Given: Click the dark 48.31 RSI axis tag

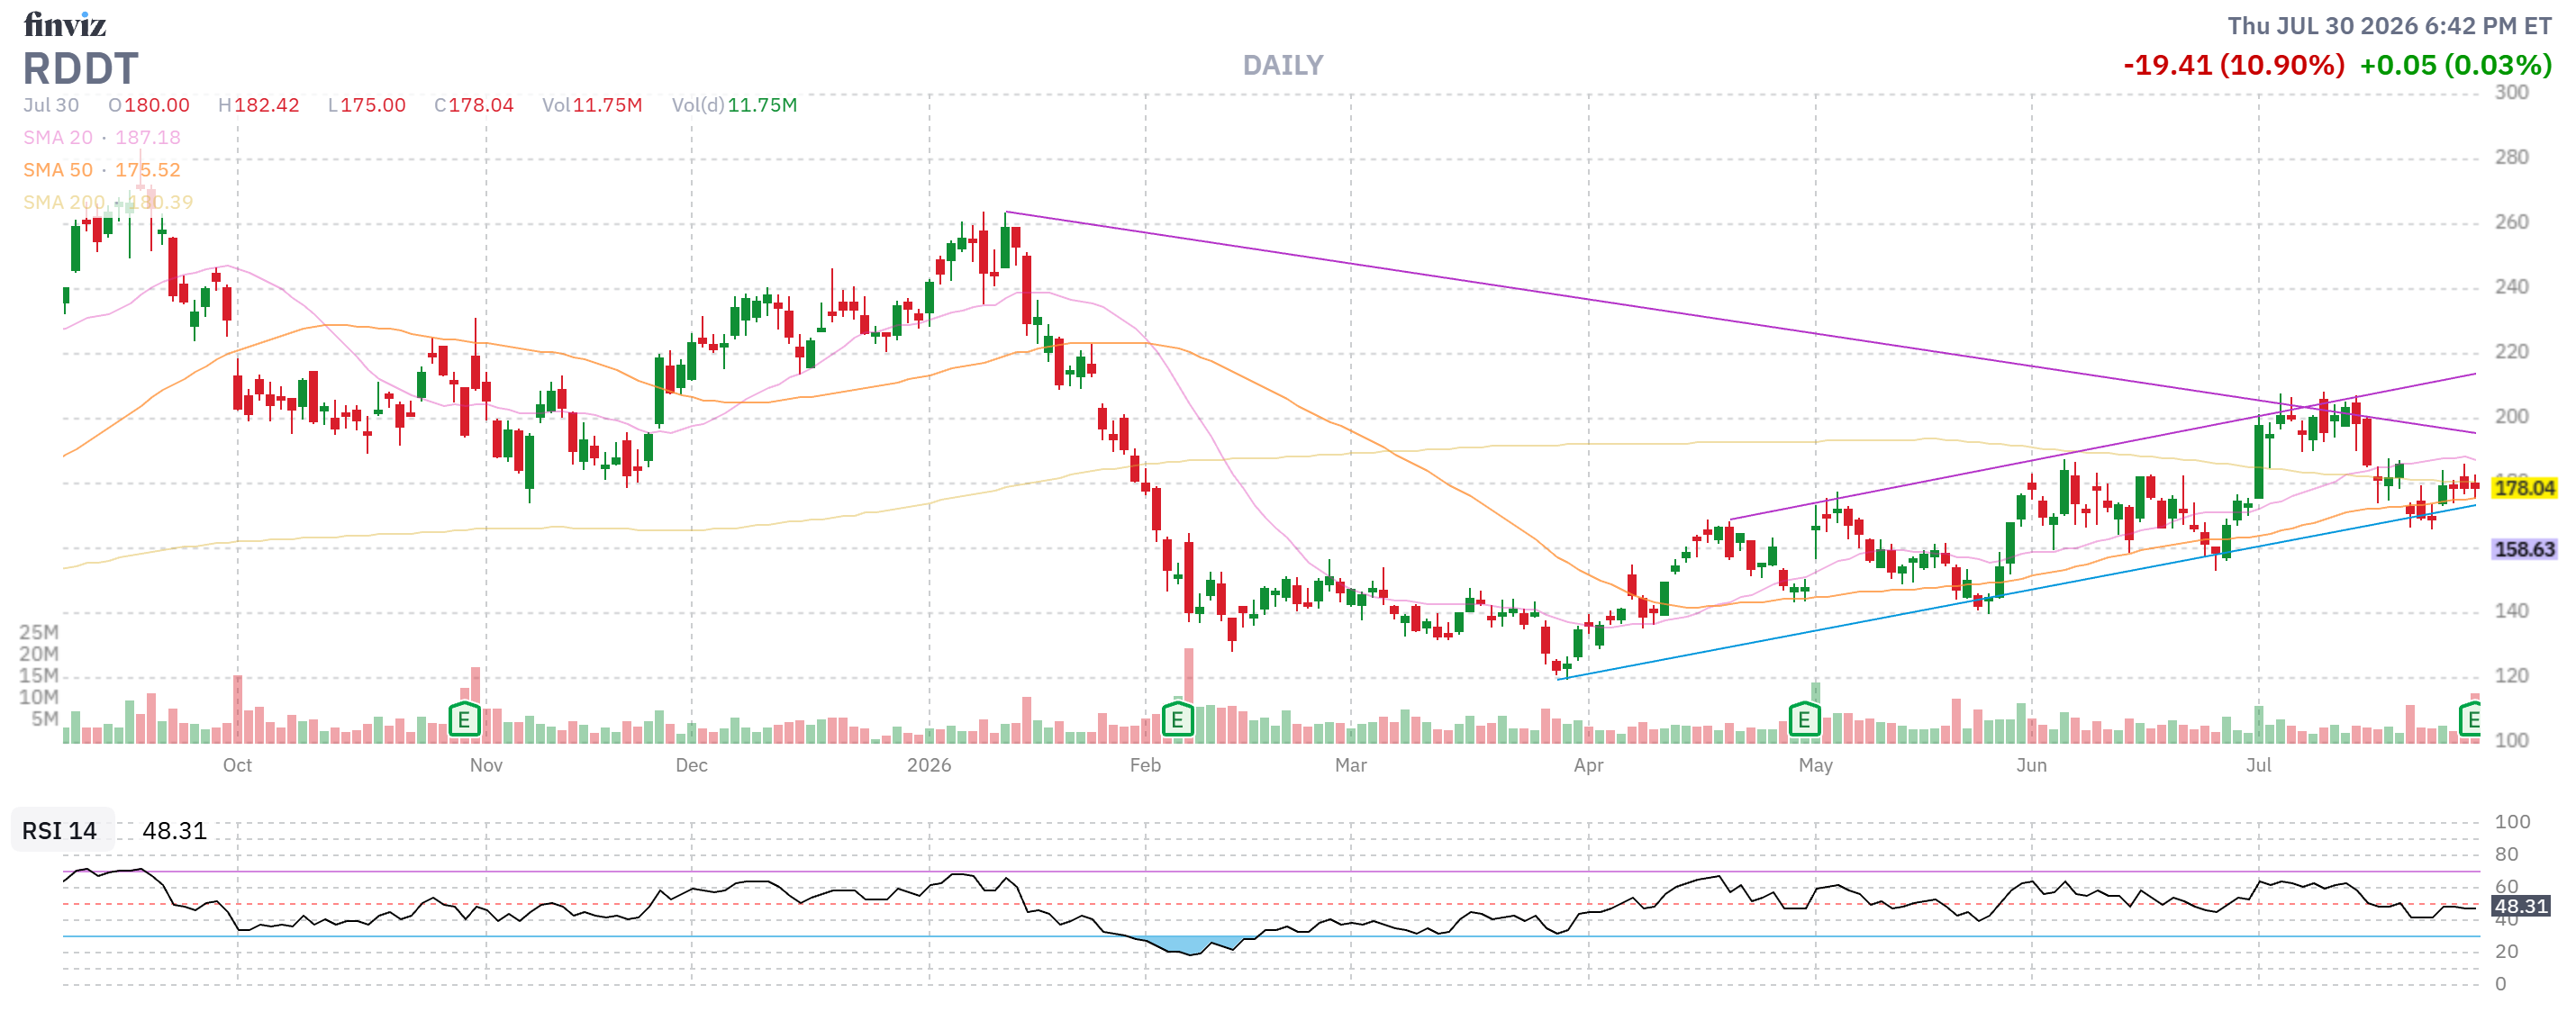Looking at the screenshot, I should (2520, 906).
